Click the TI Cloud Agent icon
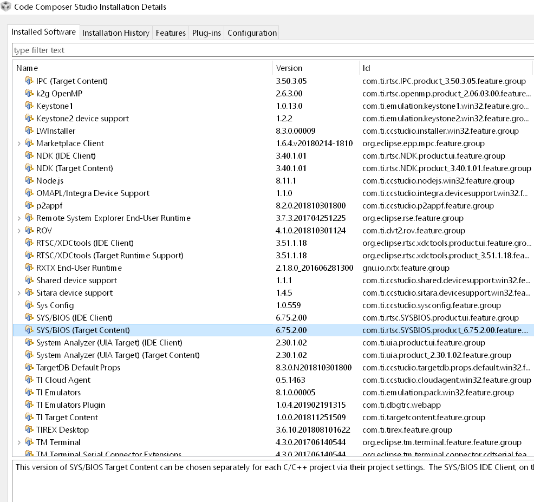Image resolution: width=534 pixels, height=502 pixels. point(29,380)
